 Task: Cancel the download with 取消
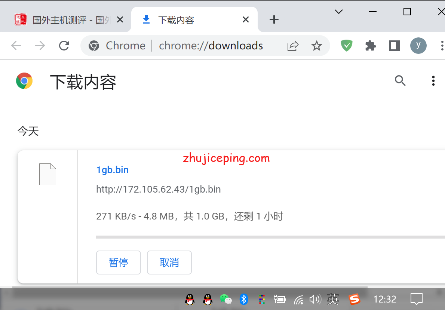tap(169, 263)
